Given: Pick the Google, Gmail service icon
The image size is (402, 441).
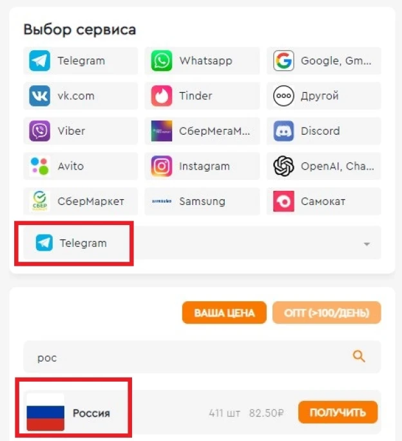Looking at the screenshot, I should coord(283,61).
